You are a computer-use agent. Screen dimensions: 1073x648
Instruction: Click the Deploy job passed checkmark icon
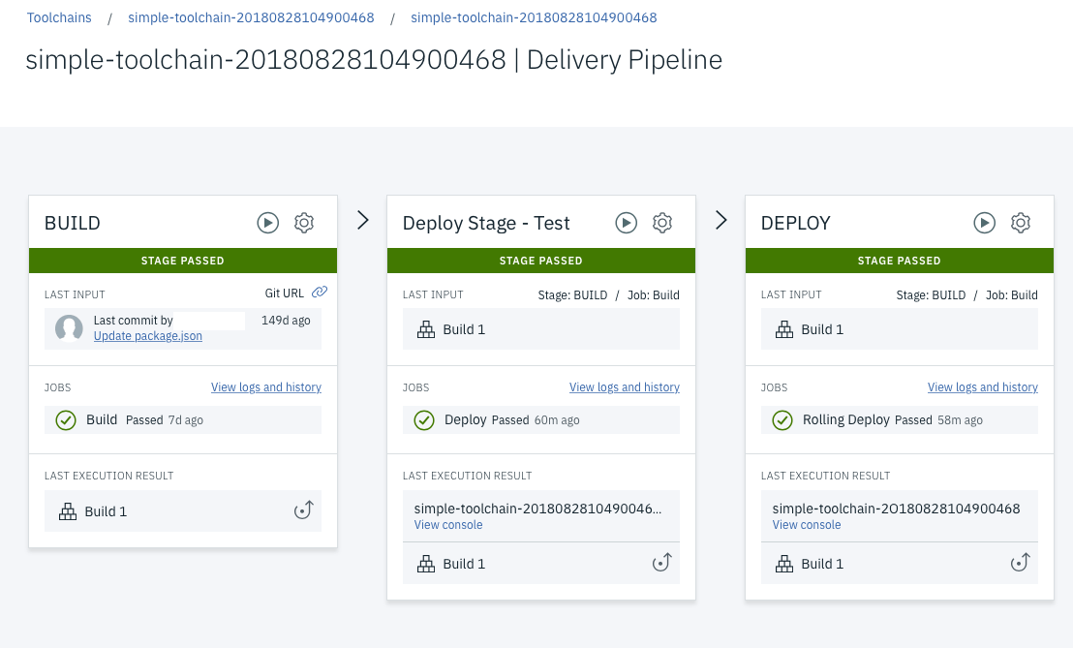pyautogui.click(x=424, y=420)
